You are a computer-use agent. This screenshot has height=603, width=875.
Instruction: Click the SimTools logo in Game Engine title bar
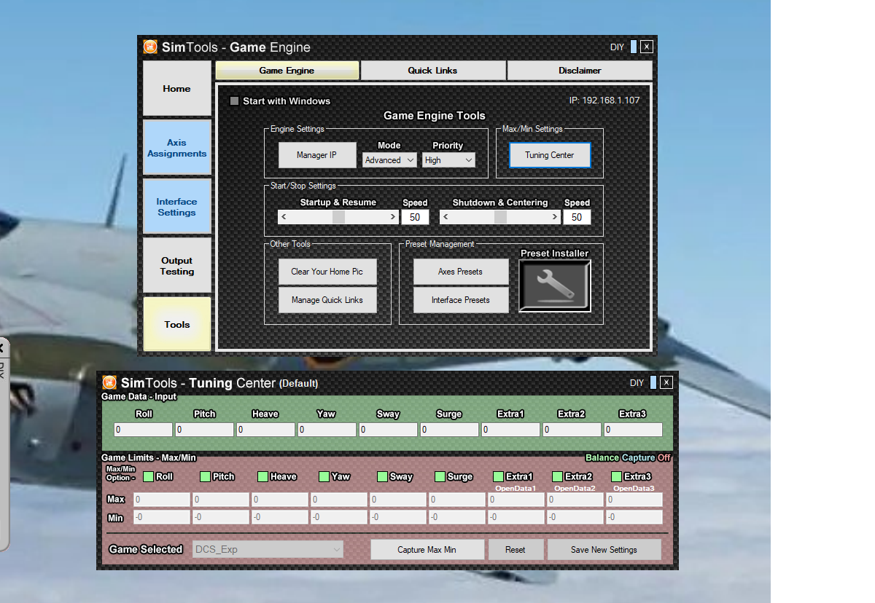coord(150,47)
